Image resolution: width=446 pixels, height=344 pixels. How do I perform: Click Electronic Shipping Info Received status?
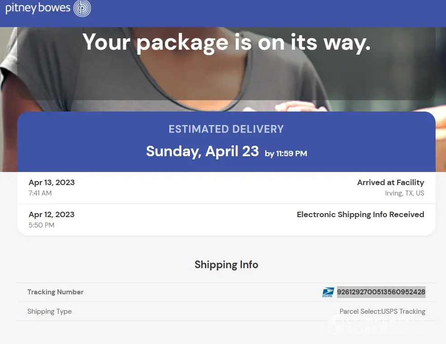pos(360,214)
